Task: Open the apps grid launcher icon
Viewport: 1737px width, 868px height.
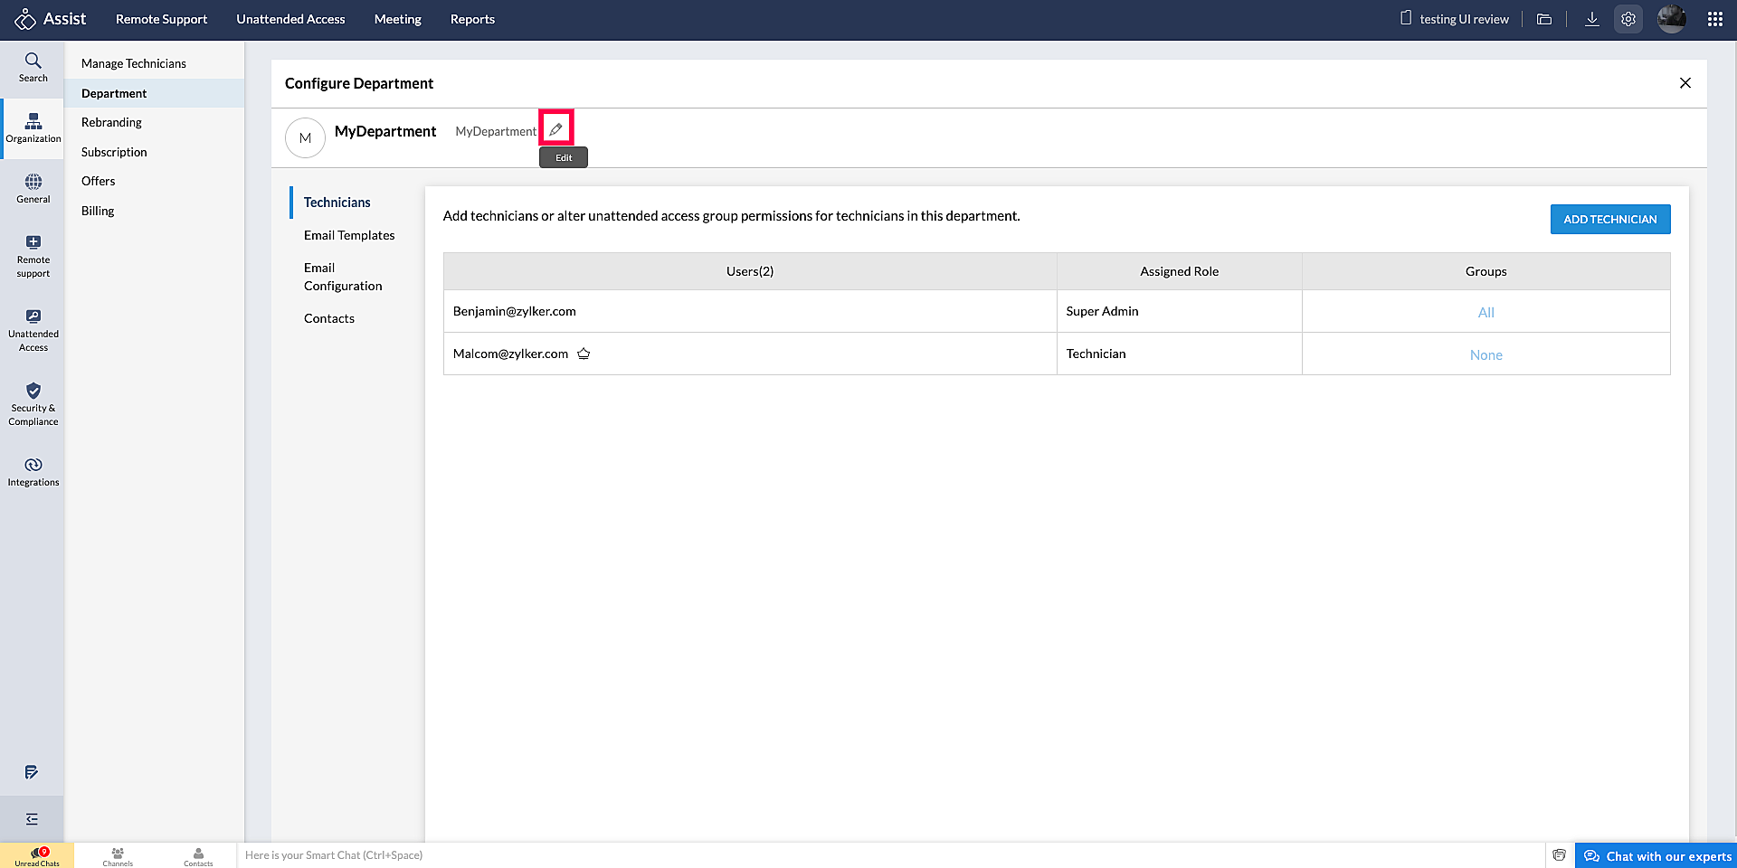Action: pos(1715,19)
